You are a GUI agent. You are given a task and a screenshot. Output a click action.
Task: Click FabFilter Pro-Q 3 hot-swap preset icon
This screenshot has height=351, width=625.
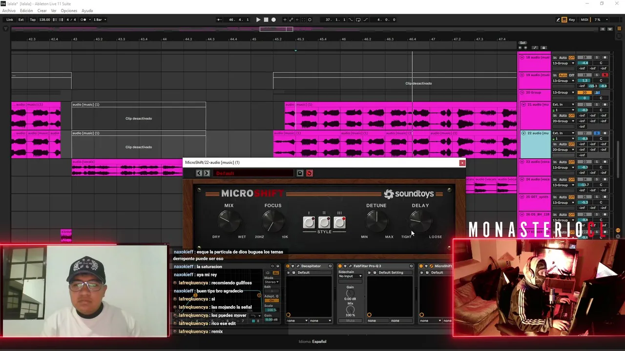(411, 266)
